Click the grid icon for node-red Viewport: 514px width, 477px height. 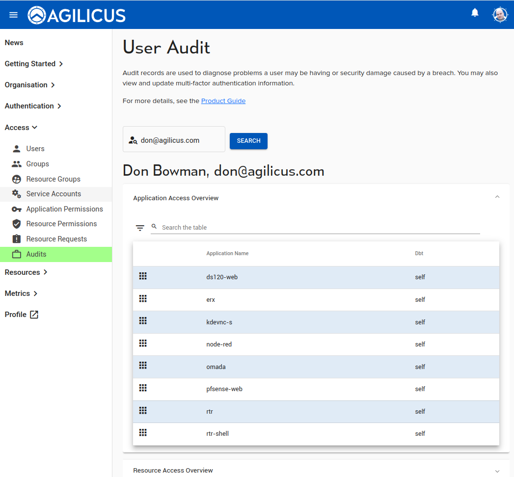tap(143, 344)
